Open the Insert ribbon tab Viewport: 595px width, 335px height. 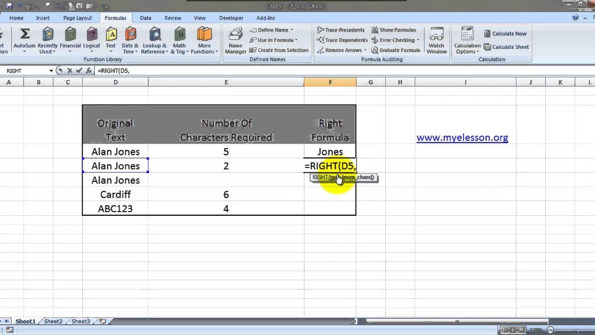pyautogui.click(x=43, y=18)
